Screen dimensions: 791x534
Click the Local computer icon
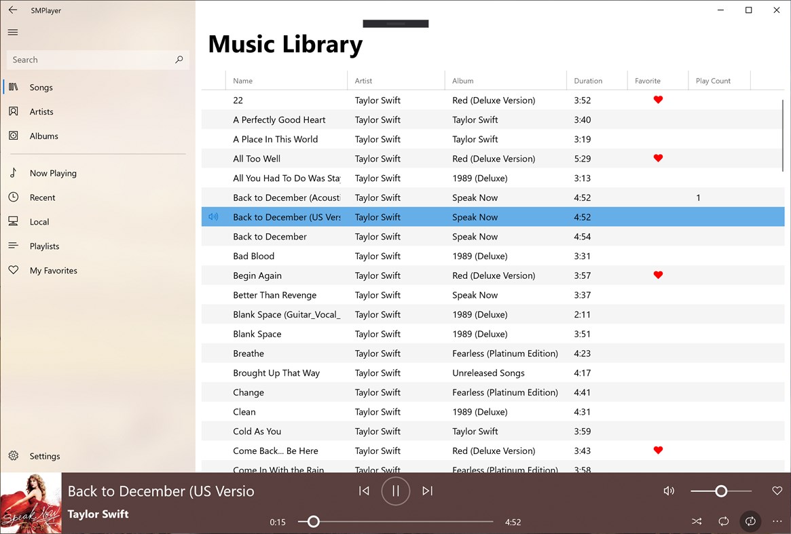pos(14,221)
